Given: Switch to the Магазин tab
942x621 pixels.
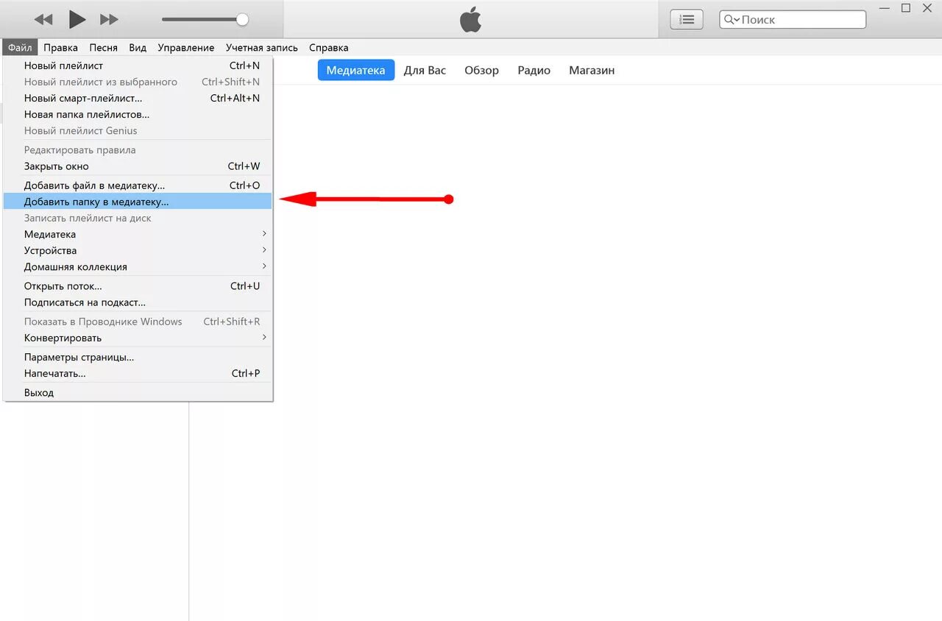Looking at the screenshot, I should tap(591, 70).
